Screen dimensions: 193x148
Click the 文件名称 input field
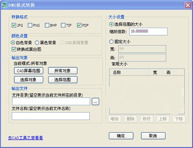[51, 116]
